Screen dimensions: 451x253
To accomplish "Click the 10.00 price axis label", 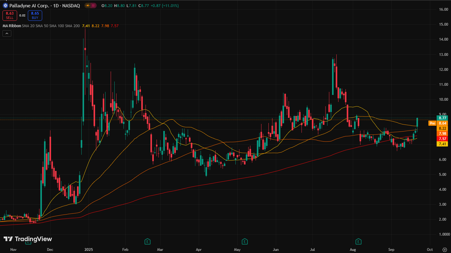I will point(443,99).
